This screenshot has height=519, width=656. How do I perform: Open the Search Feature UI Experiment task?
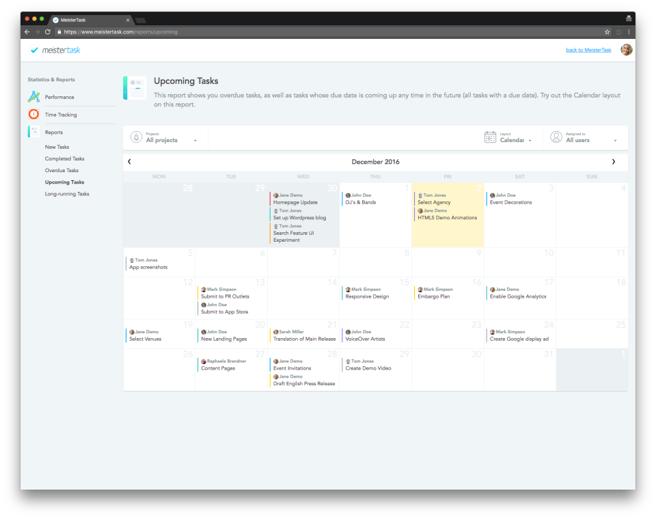tap(293, 237)
